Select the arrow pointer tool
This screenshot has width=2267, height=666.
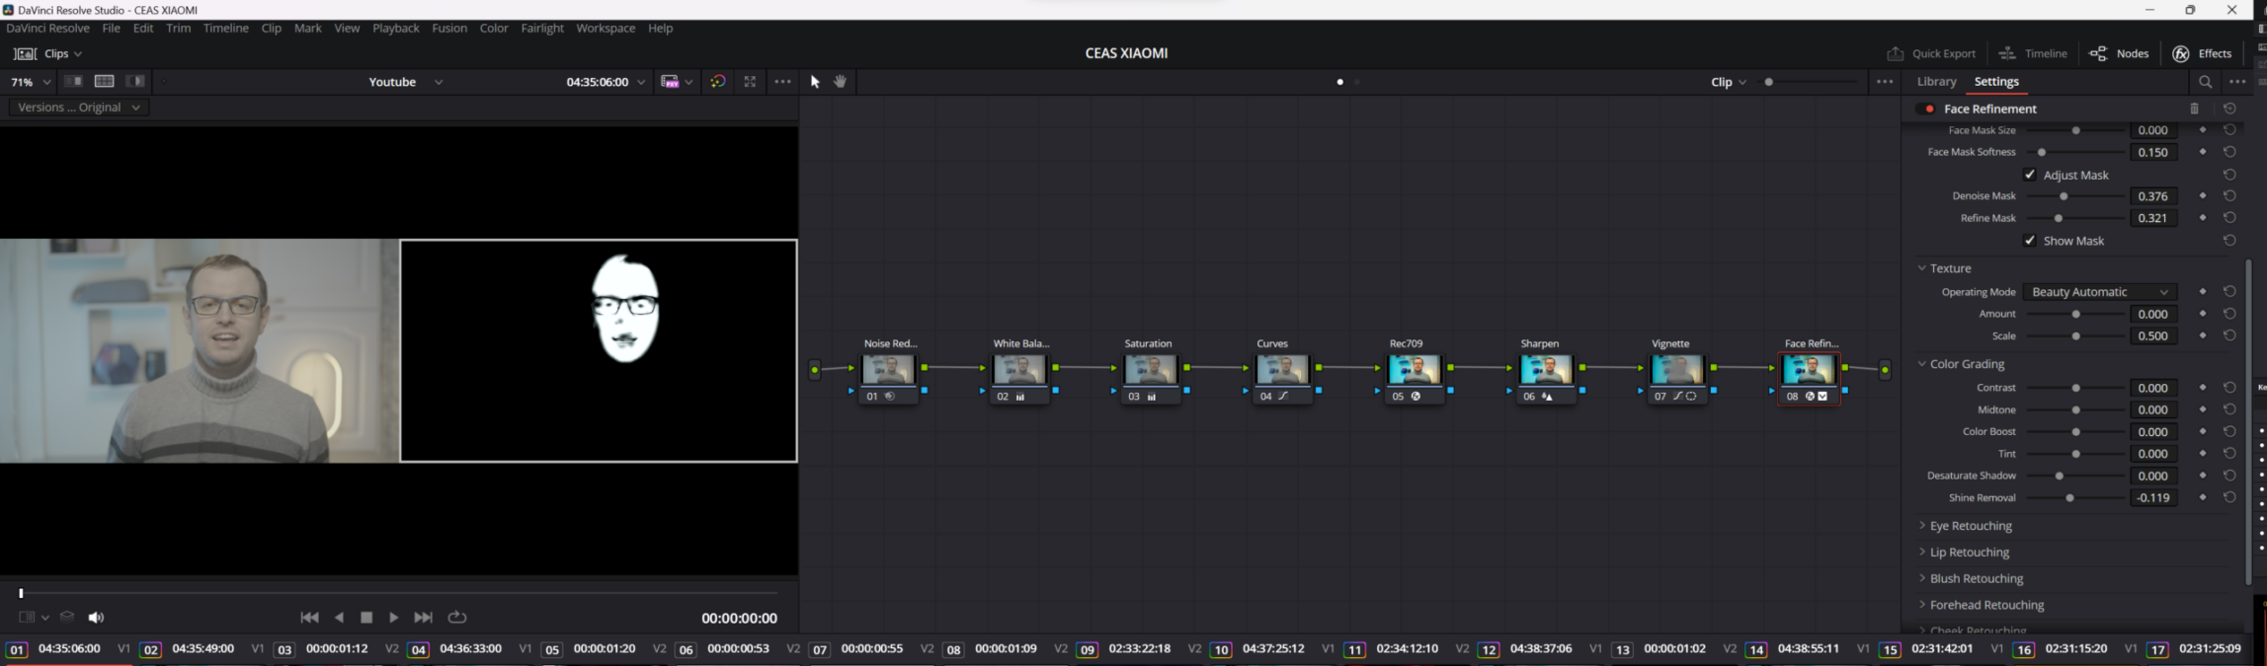[815, 82]
